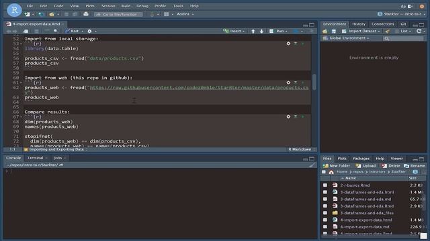Screen dimensions: 430x241
Task: Check the box for 4-import-export-data.md
Action: pos(325,227)
